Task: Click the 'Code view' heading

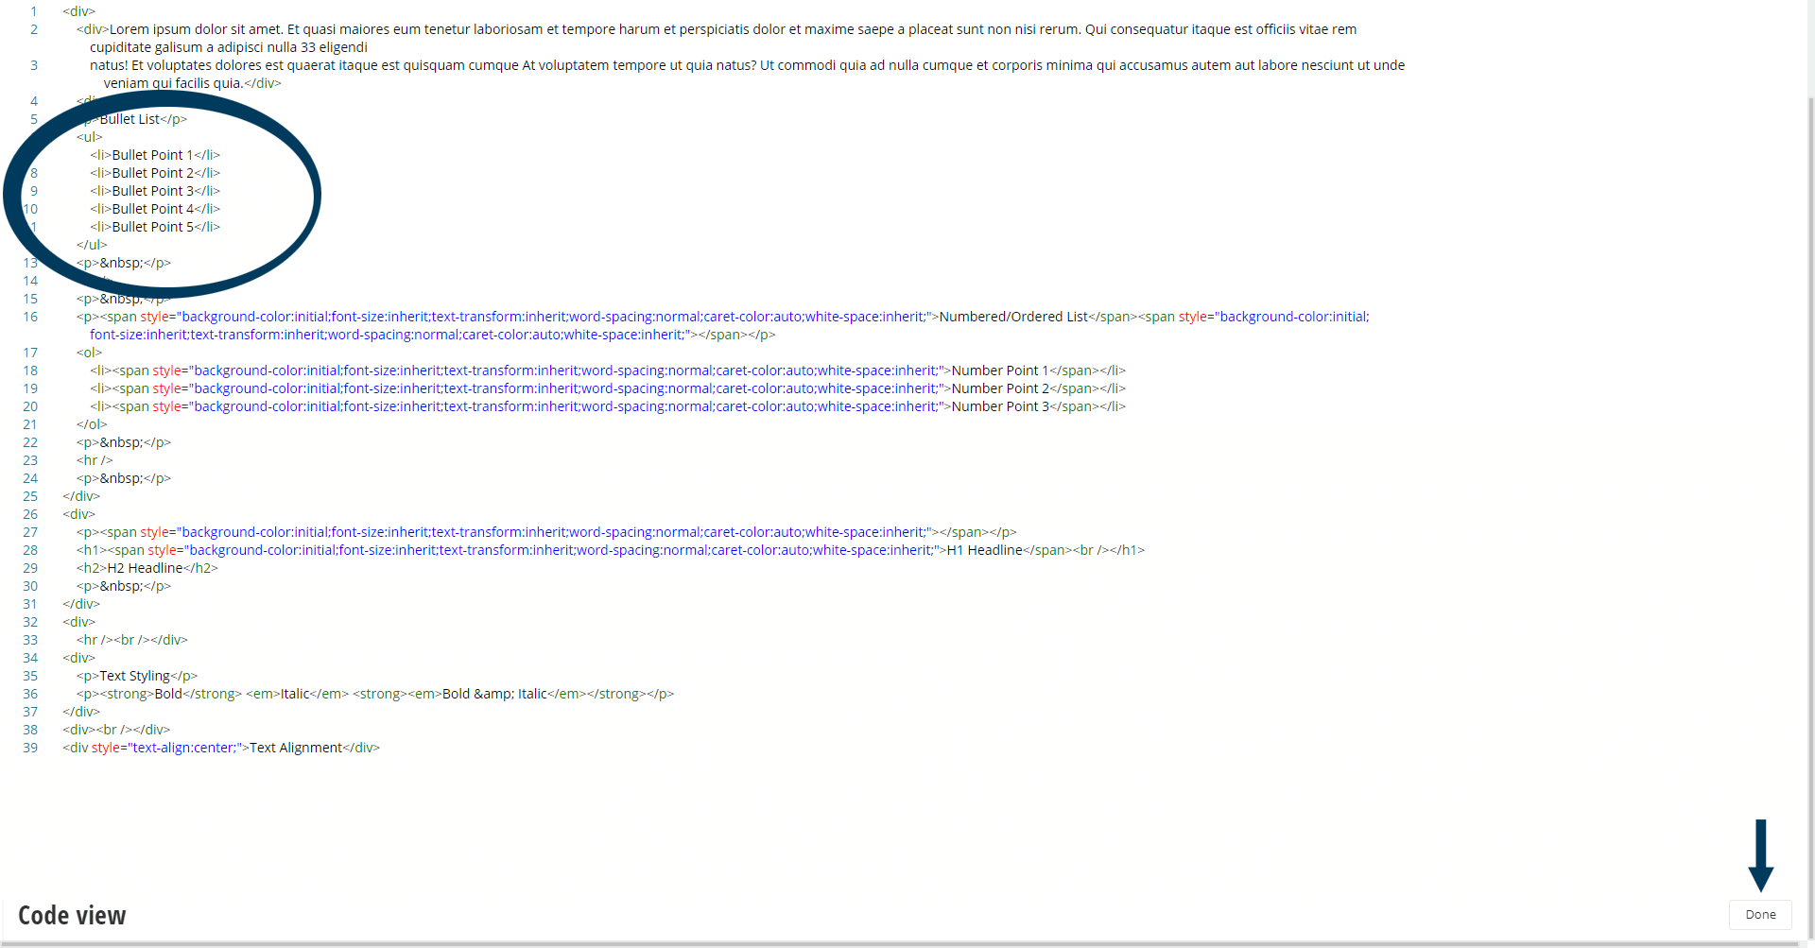Action: pyautogui.click(x=72, y=915)
